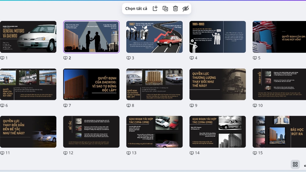This screenshot has width=306, height=172.
Task: Select slide 2 with the handshake silhouette
Action: tap(91, 37)
